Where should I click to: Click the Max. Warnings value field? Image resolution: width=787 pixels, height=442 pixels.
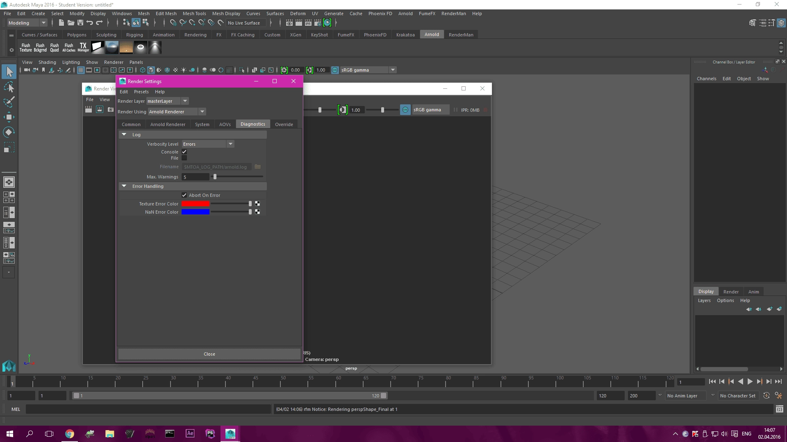196,177
